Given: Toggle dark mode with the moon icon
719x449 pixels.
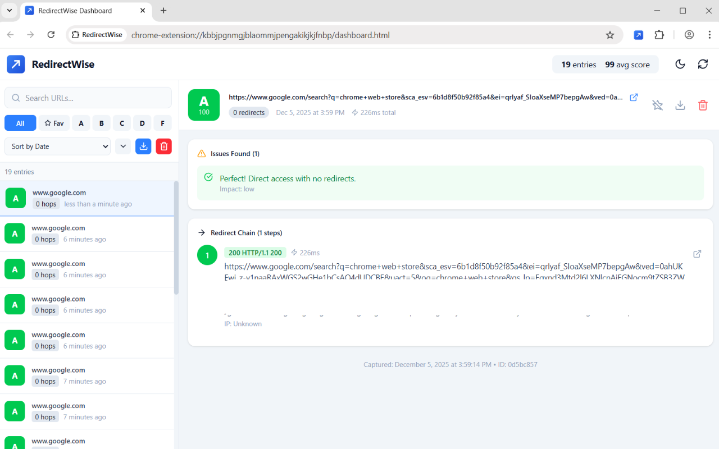Looking at the screenshot, I should pos(680,64).
